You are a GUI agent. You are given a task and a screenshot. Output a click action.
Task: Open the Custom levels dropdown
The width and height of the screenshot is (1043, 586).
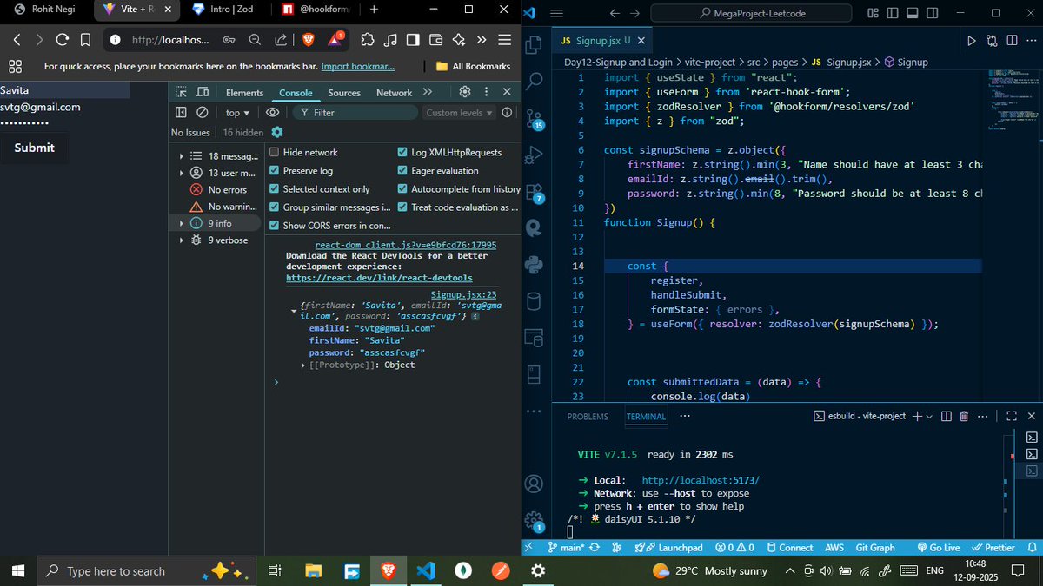459,112
